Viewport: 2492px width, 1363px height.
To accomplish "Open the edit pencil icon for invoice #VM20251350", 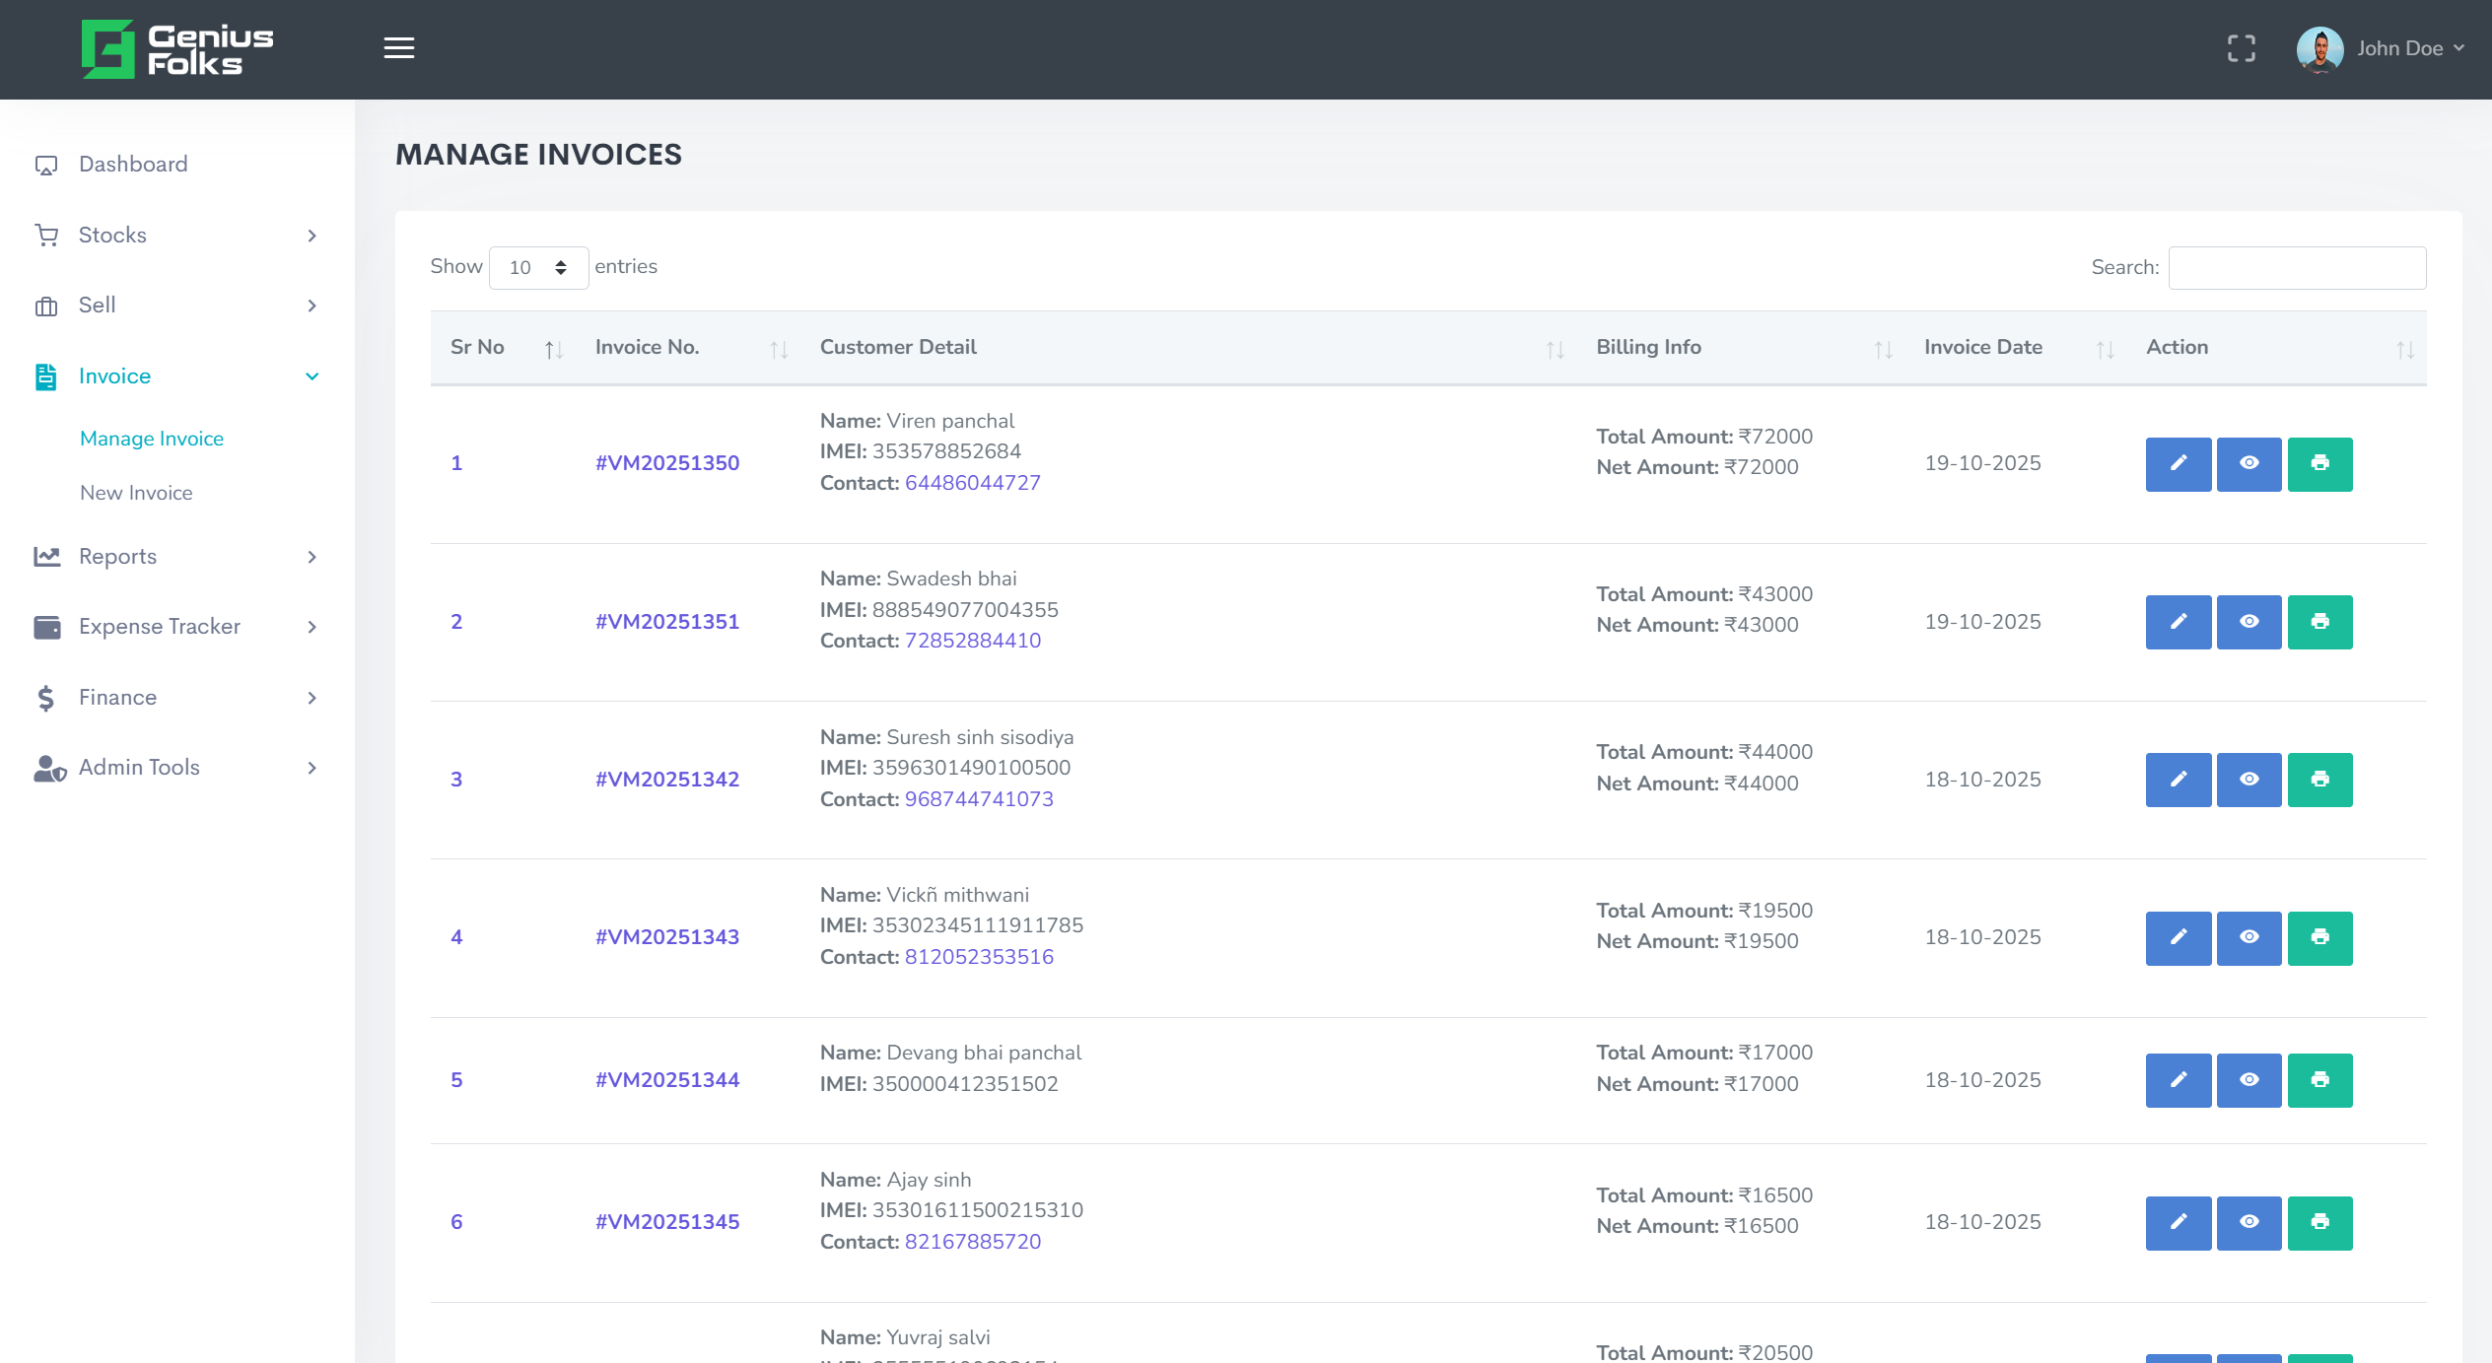I will tap(2178, 463).
